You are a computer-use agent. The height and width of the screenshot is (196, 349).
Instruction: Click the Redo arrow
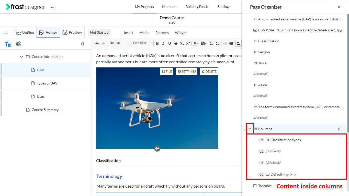pyautogui.click(x=103, y=43)
